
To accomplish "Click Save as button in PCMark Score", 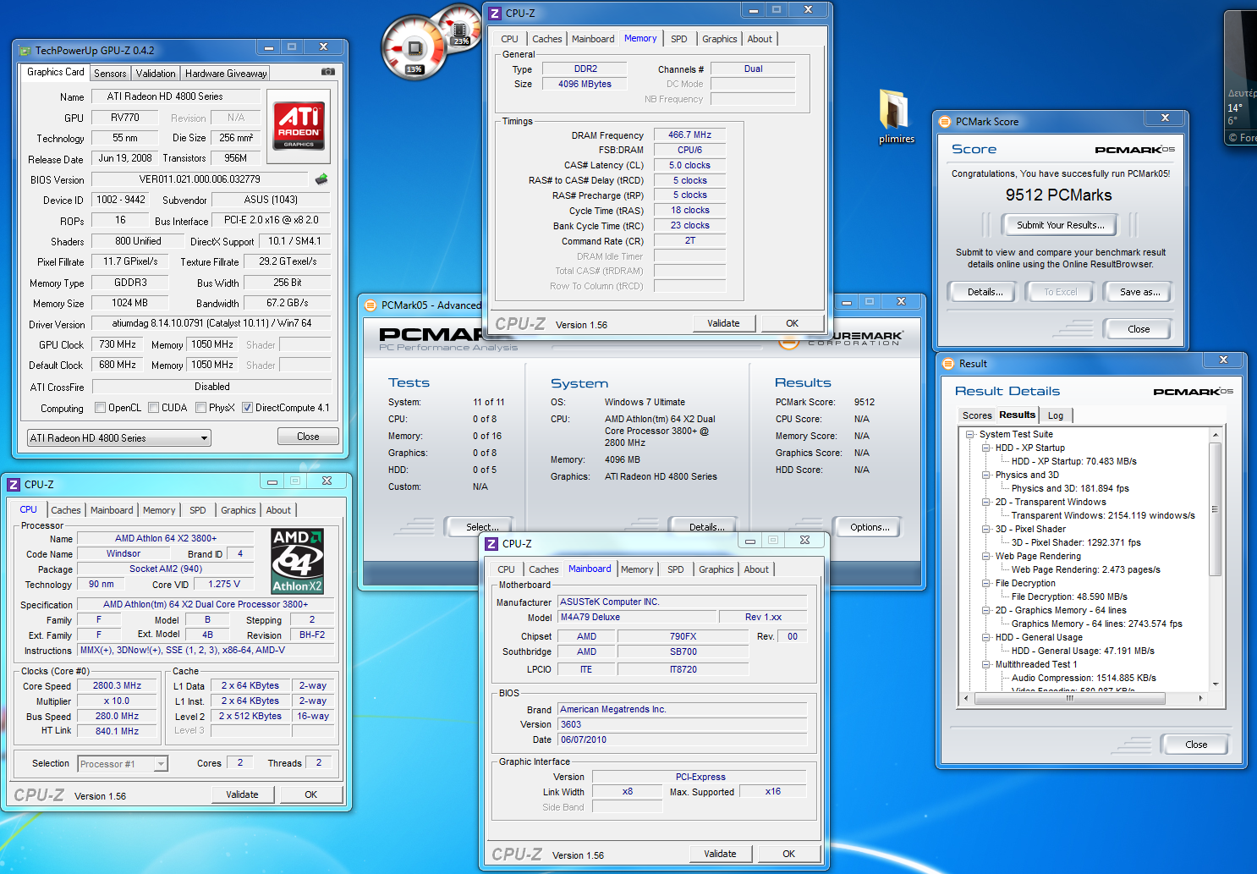I will [1139, 292].
